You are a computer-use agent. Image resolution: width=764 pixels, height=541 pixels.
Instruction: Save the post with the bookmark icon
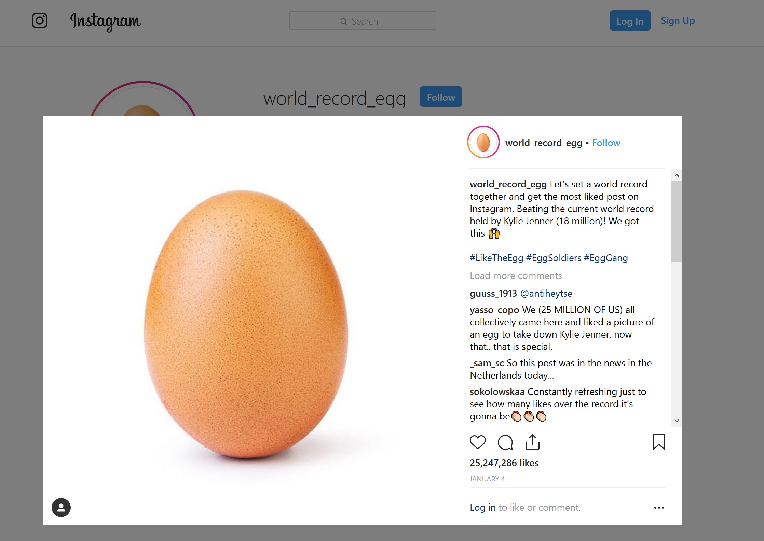coord(659,442)
